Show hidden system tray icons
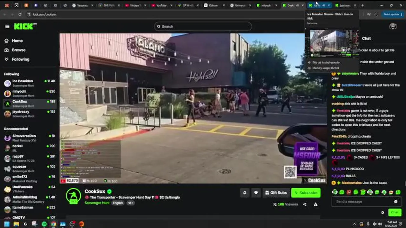The width and height of the screenshot is (406, 228). tap(355, 224)
